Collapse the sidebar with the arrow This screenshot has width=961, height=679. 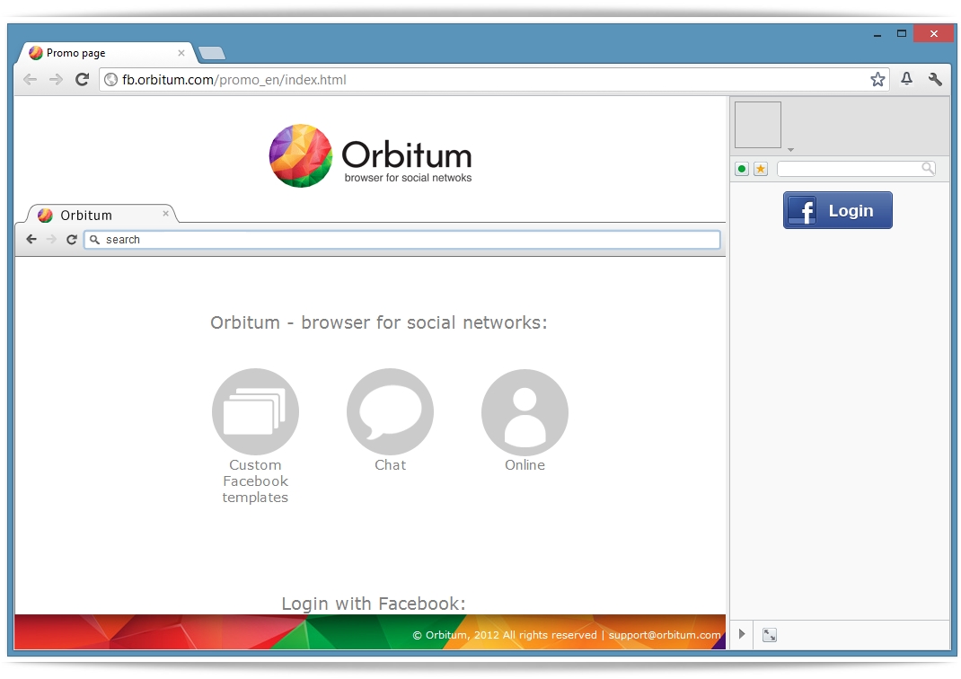(742, 634)
